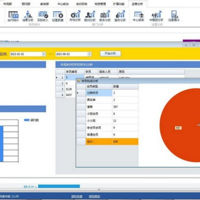Click the 服务分析 service analysis icon
Viewport: 200px width, 200px height.
pos(120,17)
